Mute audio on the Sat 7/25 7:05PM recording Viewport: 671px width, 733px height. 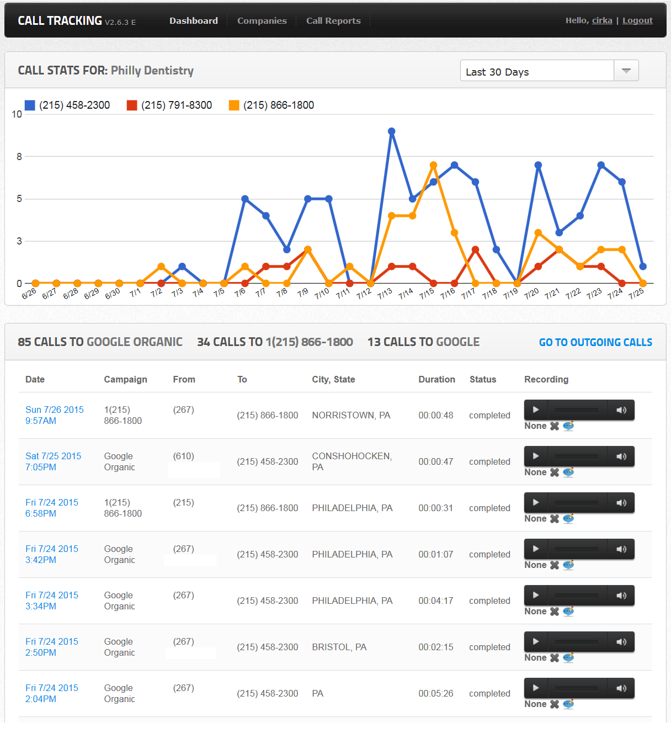pyautogui.click(x=621, y=456)
